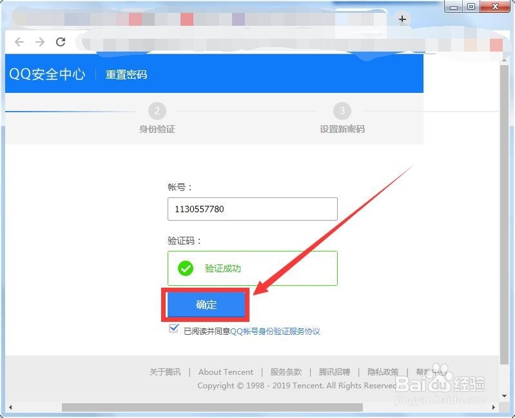The width and height of the screenshot is (515, 418).
Task: Click the 身份验证 step label
Action: coord(157,129)
